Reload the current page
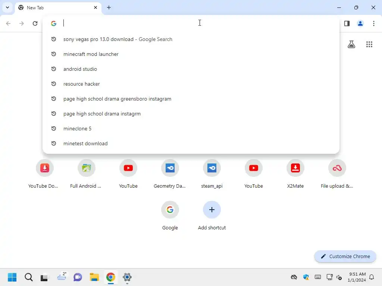Viewport: 382px width, 286px height. coord(35,23)
